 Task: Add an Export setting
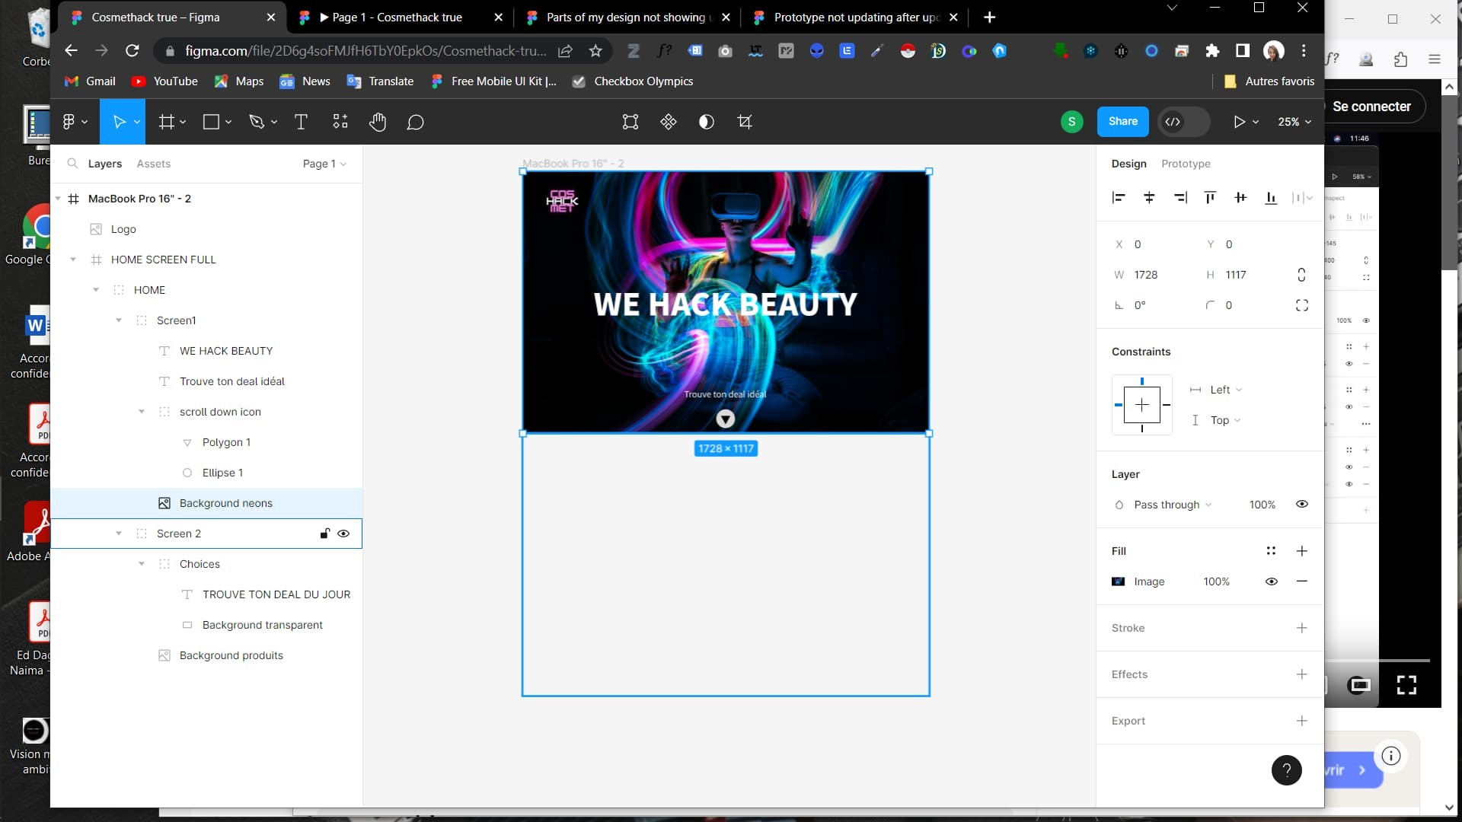[1302, 721]
